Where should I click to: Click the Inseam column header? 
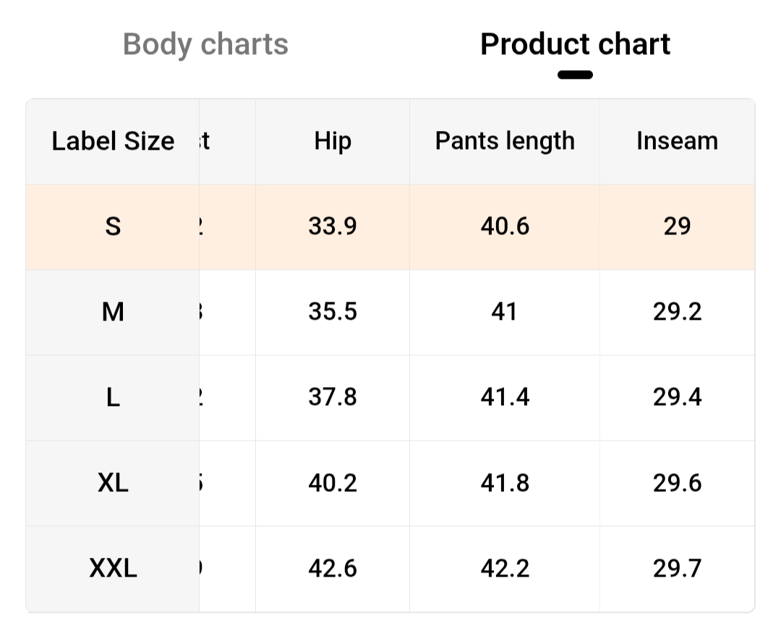pos(677,141)
